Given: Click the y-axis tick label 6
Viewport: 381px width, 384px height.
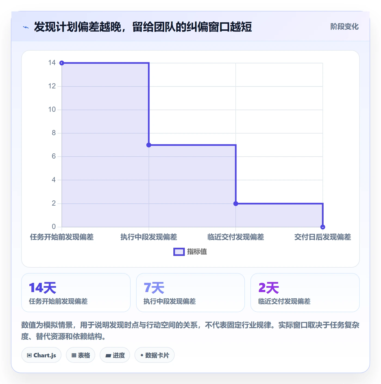Looking at the screenshot, I should (54, 156).
